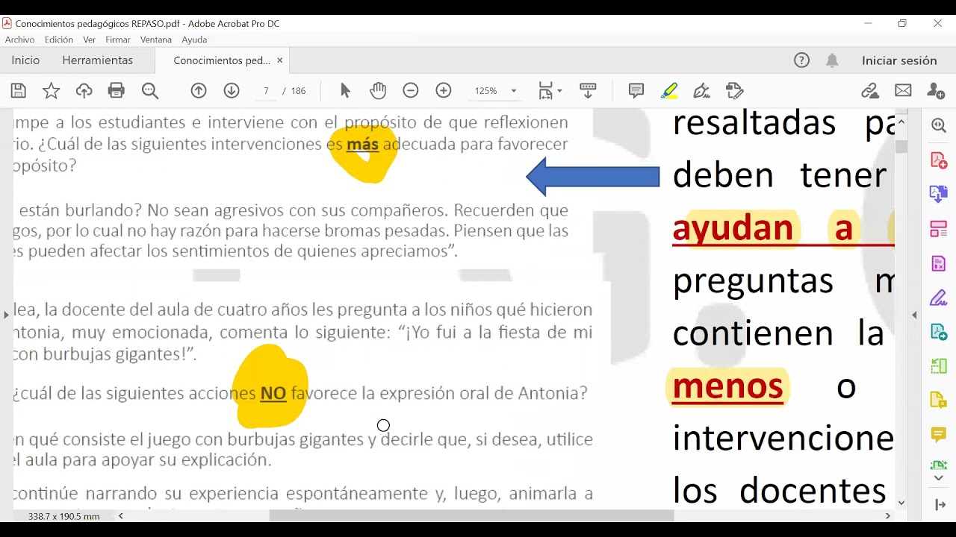Screen dimensions: 956x537
Task: Open the Organize Pages tool in sidebar
Action: click(x=939, y=229)
